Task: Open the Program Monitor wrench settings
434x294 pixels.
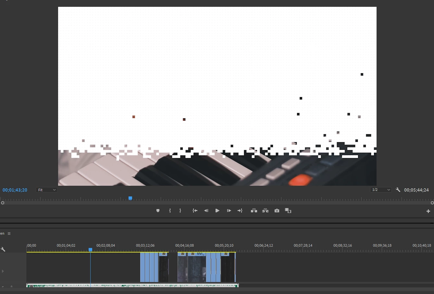Action: click(x=398, y=190)
